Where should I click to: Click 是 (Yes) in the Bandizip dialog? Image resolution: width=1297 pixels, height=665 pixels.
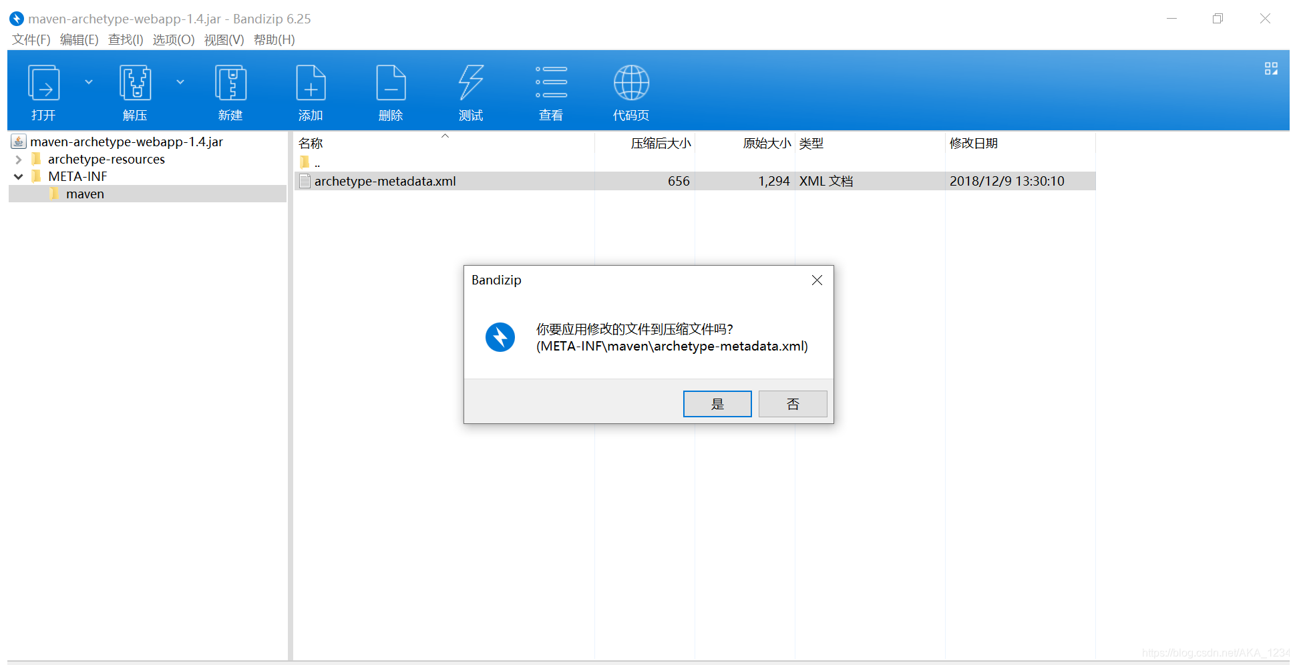click(x=717, y=404)
